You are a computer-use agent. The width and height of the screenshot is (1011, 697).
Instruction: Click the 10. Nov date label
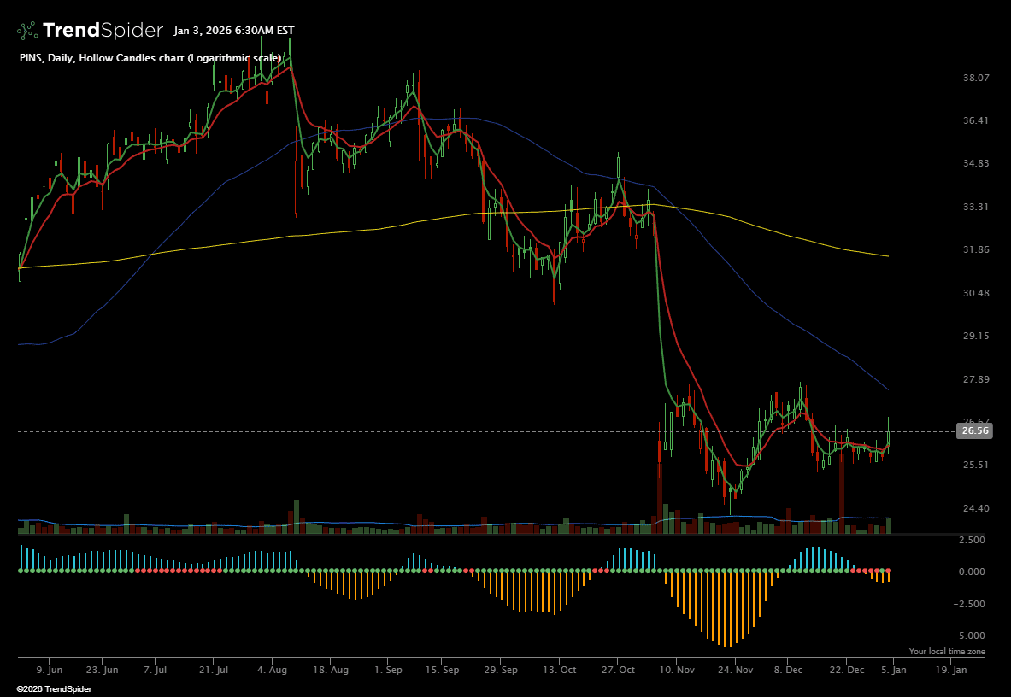[676, 671]
